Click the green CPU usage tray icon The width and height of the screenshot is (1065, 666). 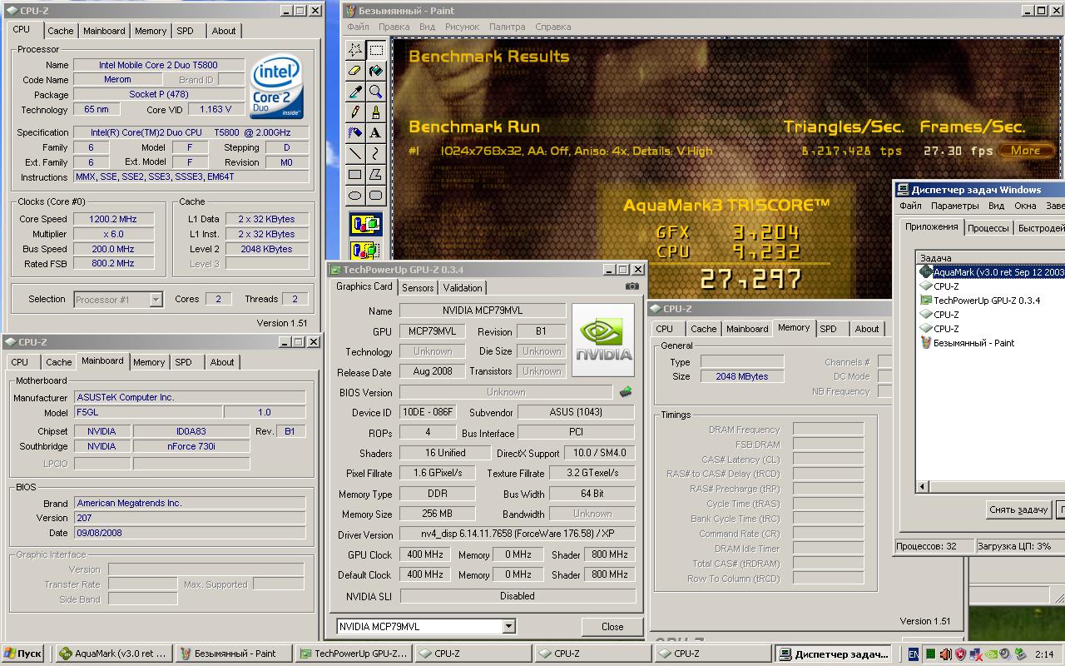tap(931, 654)
